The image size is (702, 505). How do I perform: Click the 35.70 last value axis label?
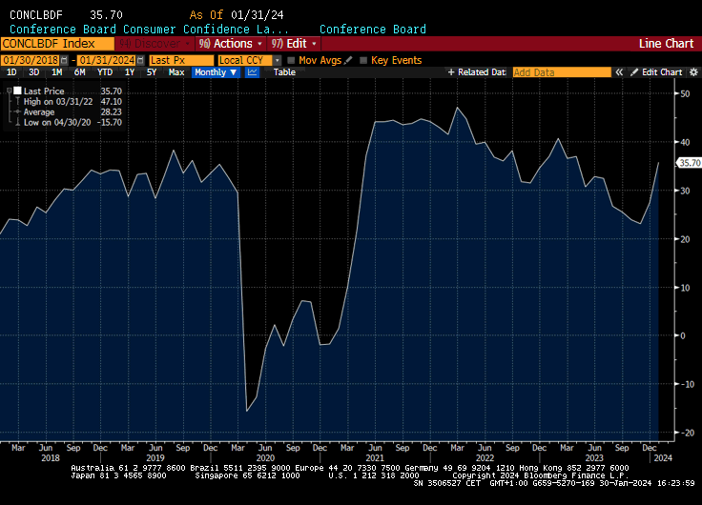(690, 163)
